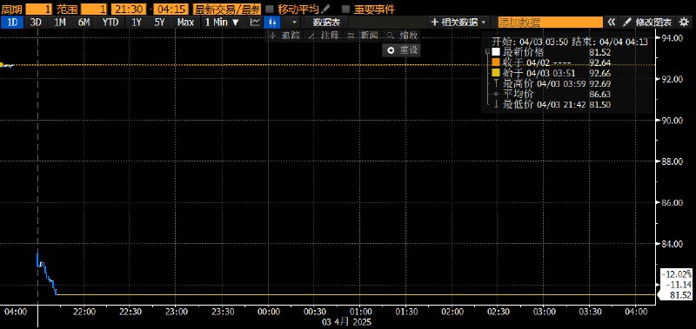The image size is (696, 329).
Task: Click the 03:30 time axis label
Action: point(590,312)
